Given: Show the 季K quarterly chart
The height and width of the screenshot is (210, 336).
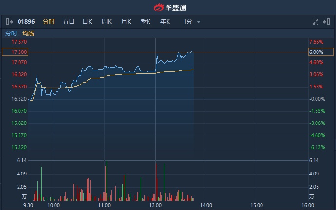Looking at the screenshot, I should [x=145, y=22].
